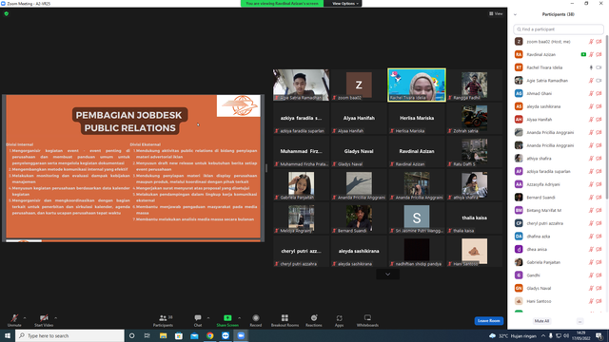Click the Windows Start button
Screen dimensions: 609x342
[8, 335]
